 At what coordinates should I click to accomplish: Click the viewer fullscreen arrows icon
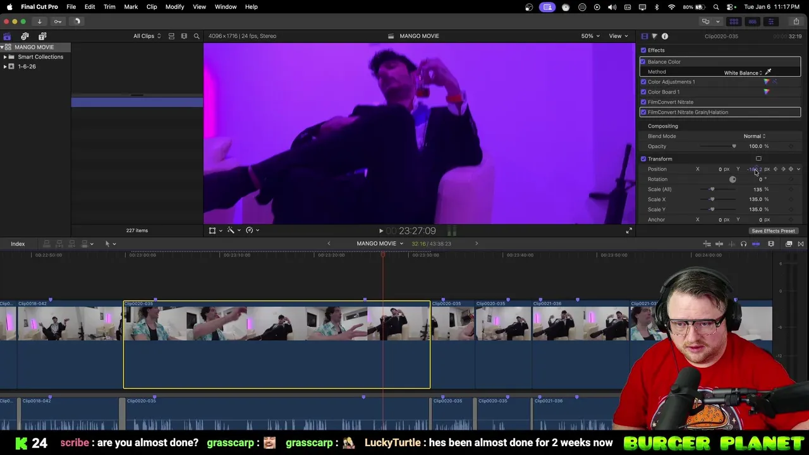click(629, 231)
